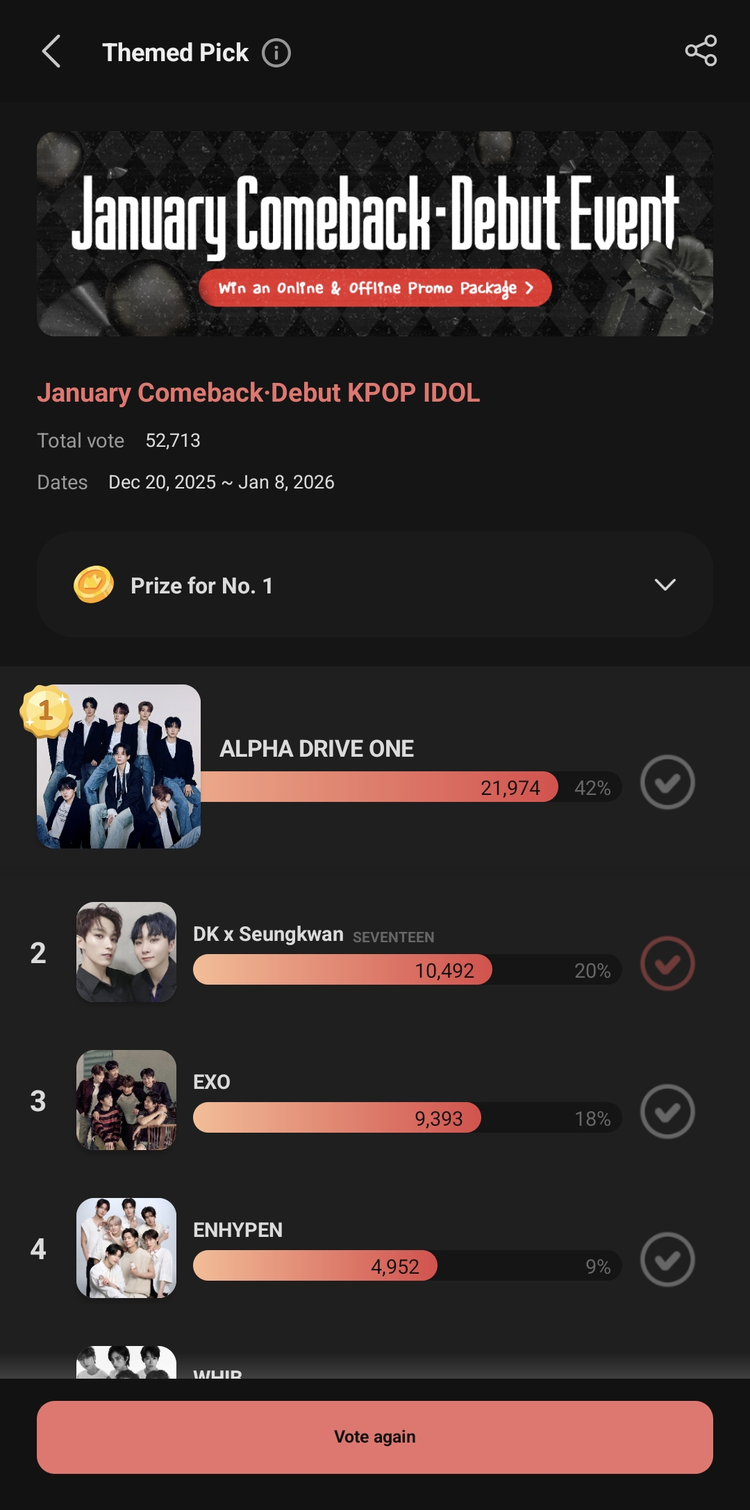Screen dimensions: 750x1510
Task: Expand Prize for No. 1 chevron
Action: 665,585
